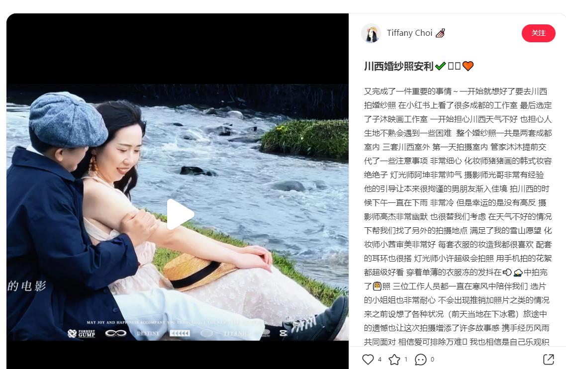Open Tiffany Choi's profile avatar
Viewport: 566px width, 369px height.
(x=371, y=33)
